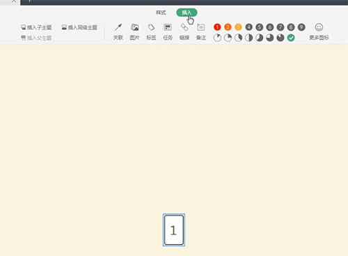Viewport: 348px width, 256px height.
Task: Select the relationship arrow tool (关联)
Action: pyautogui.click(x=118, y=31)
